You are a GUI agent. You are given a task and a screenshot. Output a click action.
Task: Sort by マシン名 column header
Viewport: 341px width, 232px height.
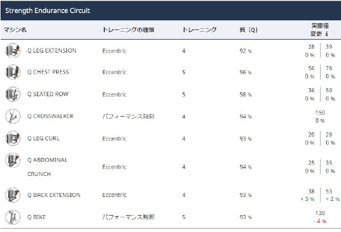coord(15,30)
